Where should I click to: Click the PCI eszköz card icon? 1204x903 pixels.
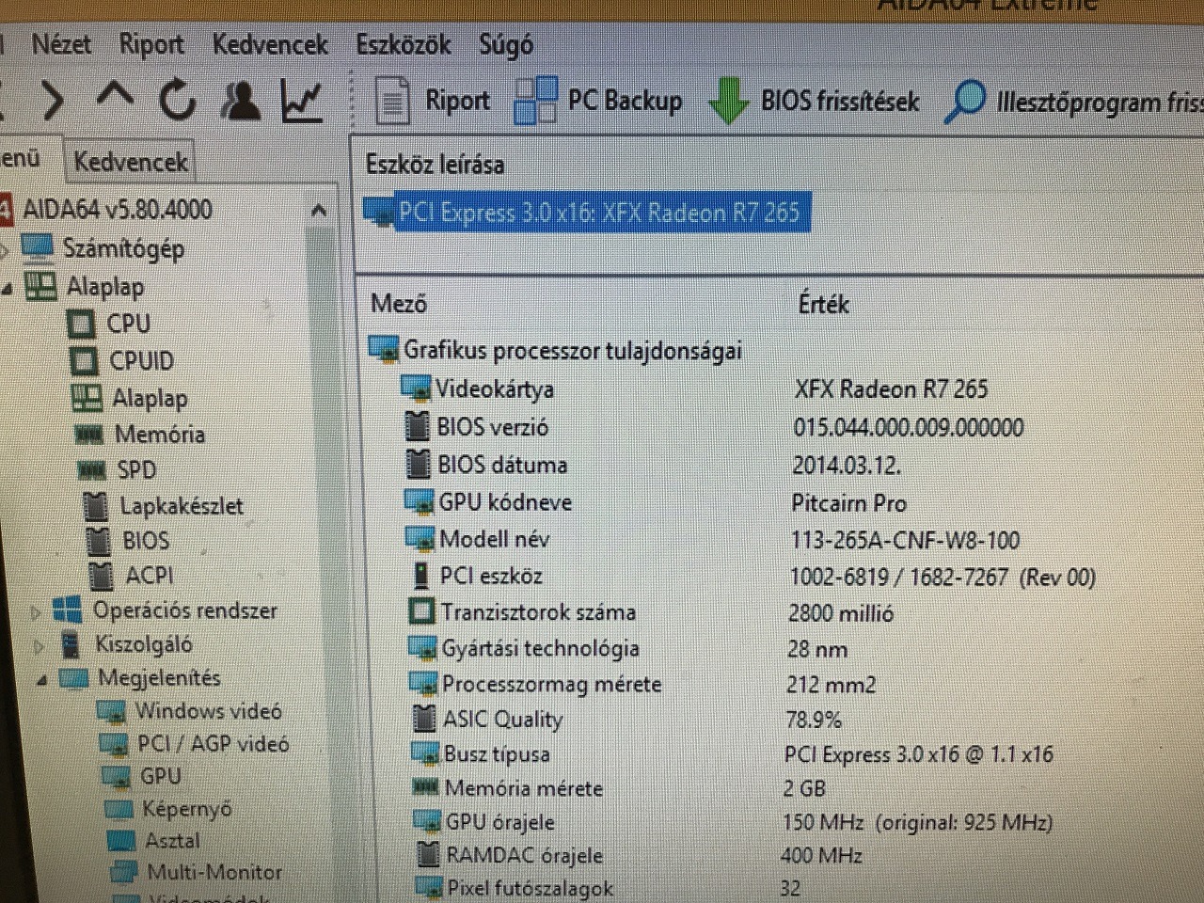420,576
